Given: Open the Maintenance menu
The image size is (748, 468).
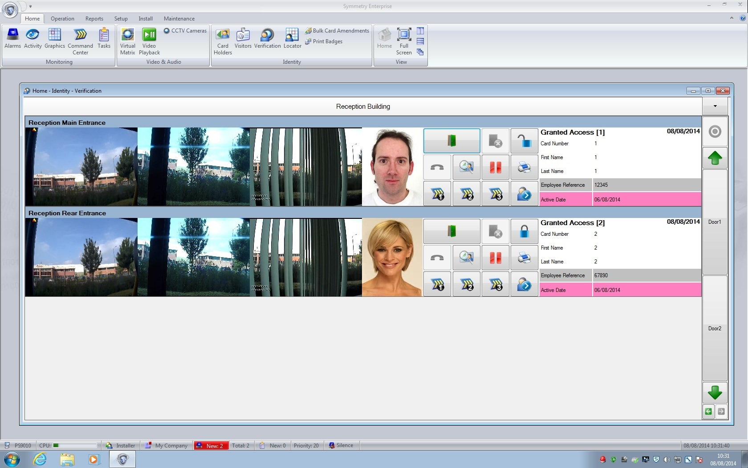Looking at the screenshot, I should pyautogui.click(x=179, y=19).
